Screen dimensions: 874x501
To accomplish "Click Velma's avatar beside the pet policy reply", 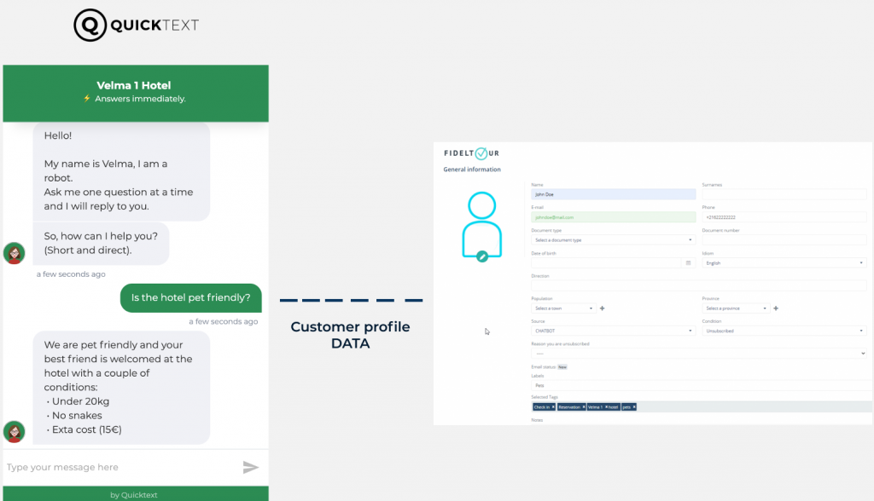I will pos(14,430).
